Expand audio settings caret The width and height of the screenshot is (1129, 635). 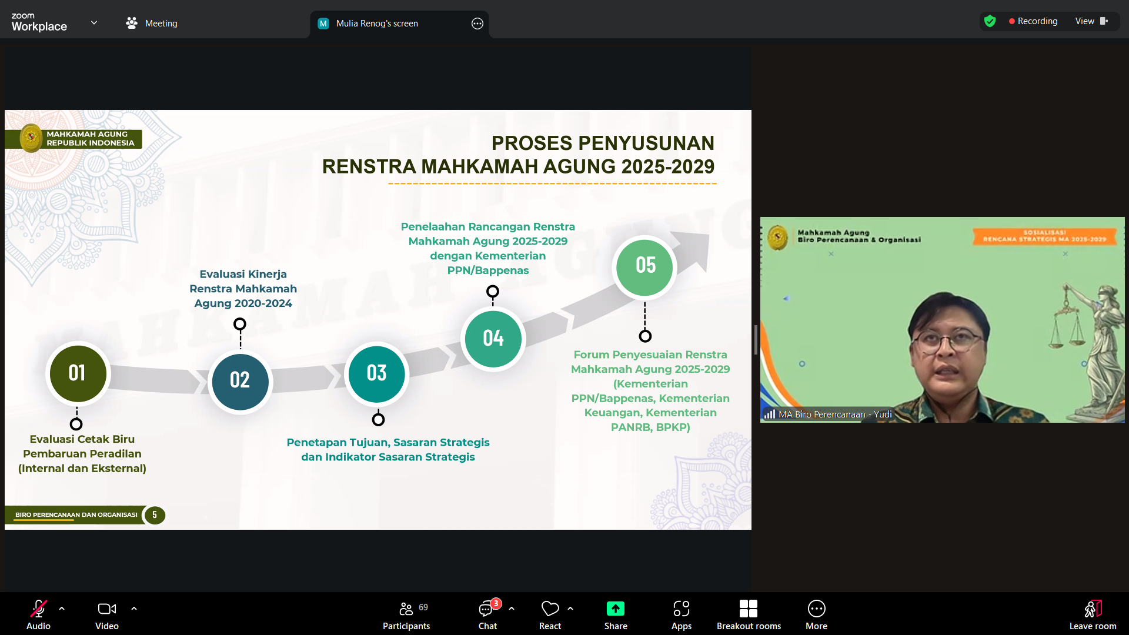pyautogui.click(x=62, y=609)
